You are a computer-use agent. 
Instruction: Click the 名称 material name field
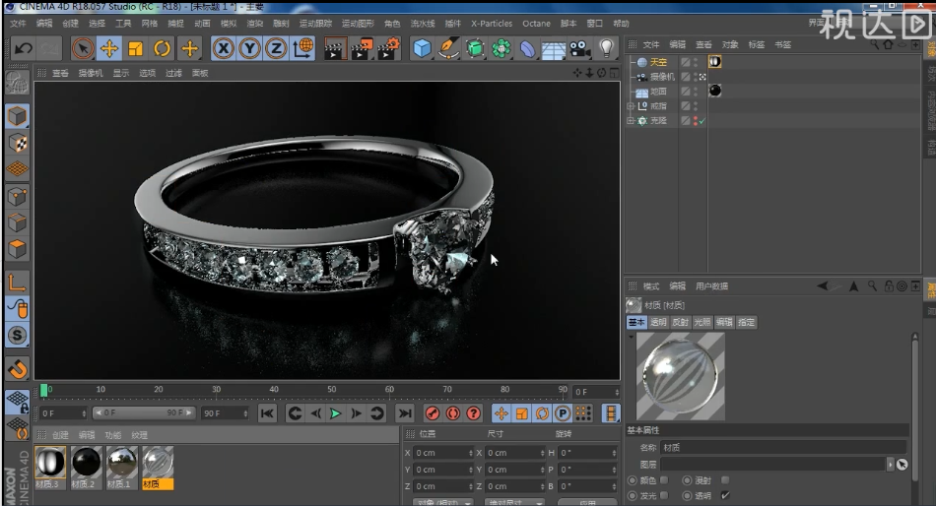pyautogui.click(x=784, y=448)
